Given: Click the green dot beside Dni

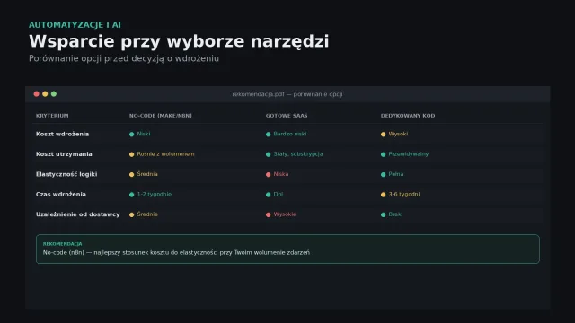Looking at the screenshot, I should tap(268, 195).
